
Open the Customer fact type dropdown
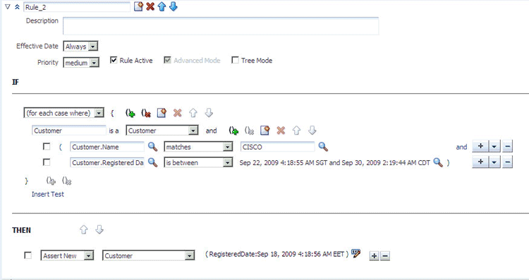162,130
